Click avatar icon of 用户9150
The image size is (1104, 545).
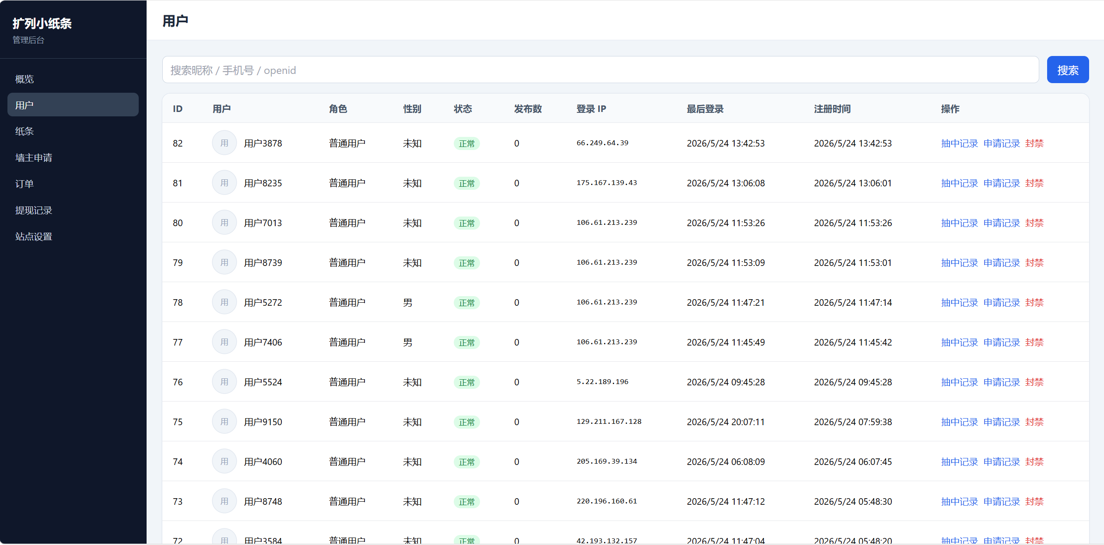(x=224, y=422)
